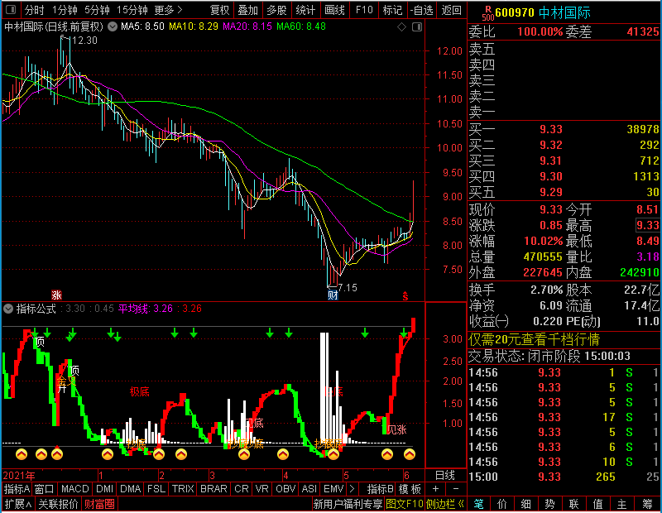Open the 模板 template tab

pyautogui.click(x=410, y=489)
